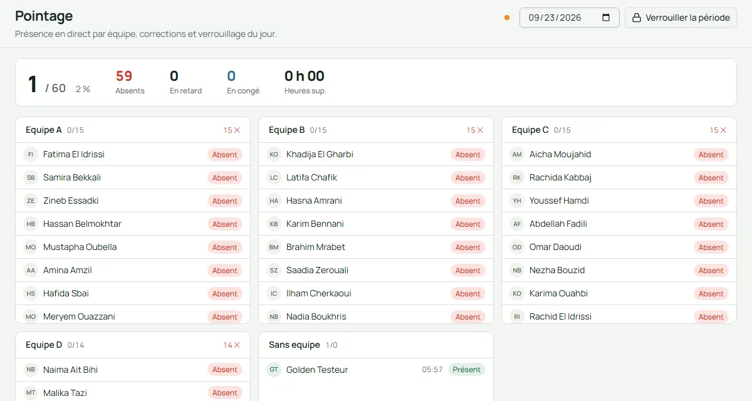Click the SZ avatar beside Saadia Zerouali
This screenshot has width=752, height=401.
(274, 270)
